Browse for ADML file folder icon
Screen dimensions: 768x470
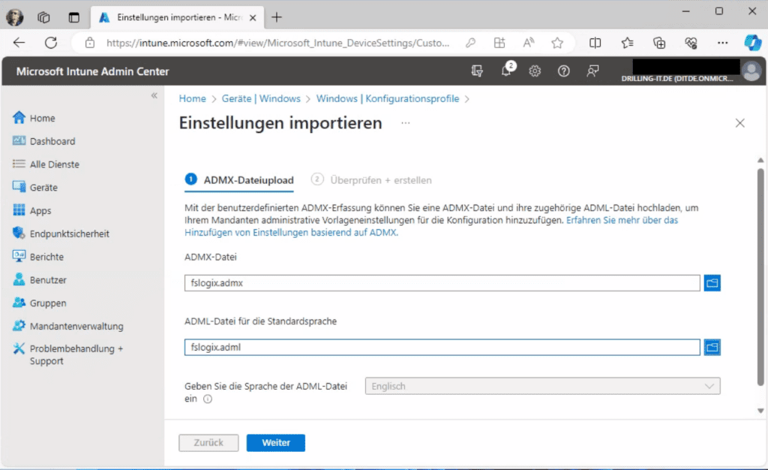click(712, 347)
